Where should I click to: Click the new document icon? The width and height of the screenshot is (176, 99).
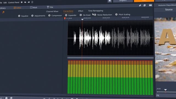click(32, 2)
